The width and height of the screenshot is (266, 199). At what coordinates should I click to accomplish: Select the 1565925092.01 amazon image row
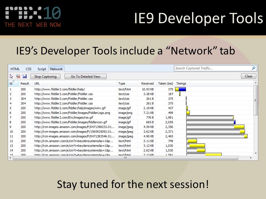(x=74, y=132)
